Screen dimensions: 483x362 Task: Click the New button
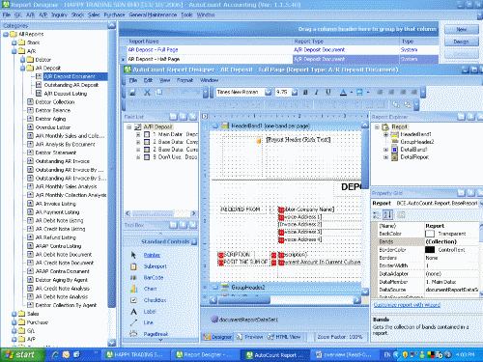462,29
